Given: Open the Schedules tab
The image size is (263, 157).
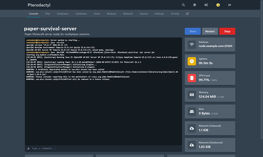Looking at the screenshot, I should point(81,14).
